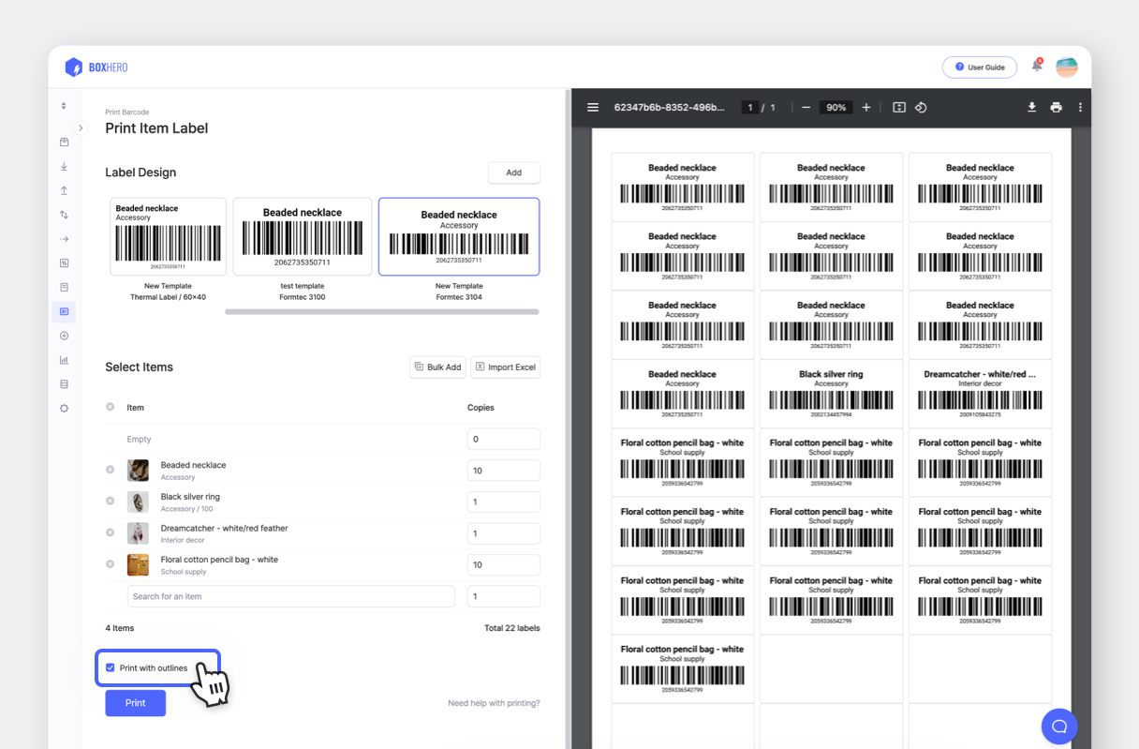Toggle the Print with outlines checkbox

point(111,667)
